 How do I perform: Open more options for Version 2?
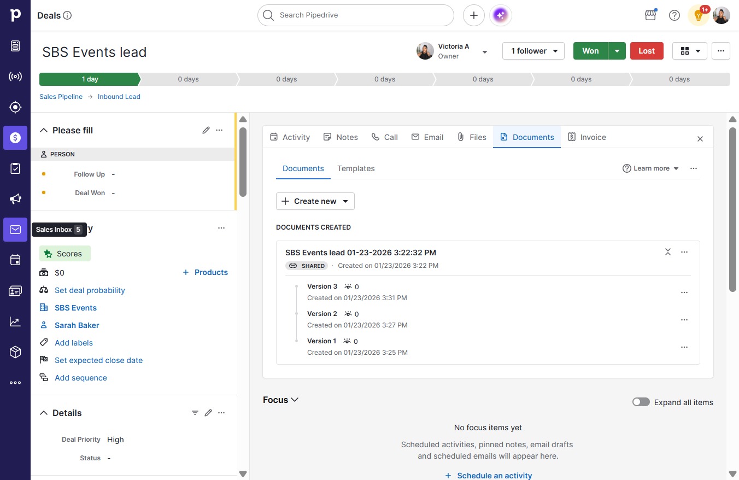(684, 320)
